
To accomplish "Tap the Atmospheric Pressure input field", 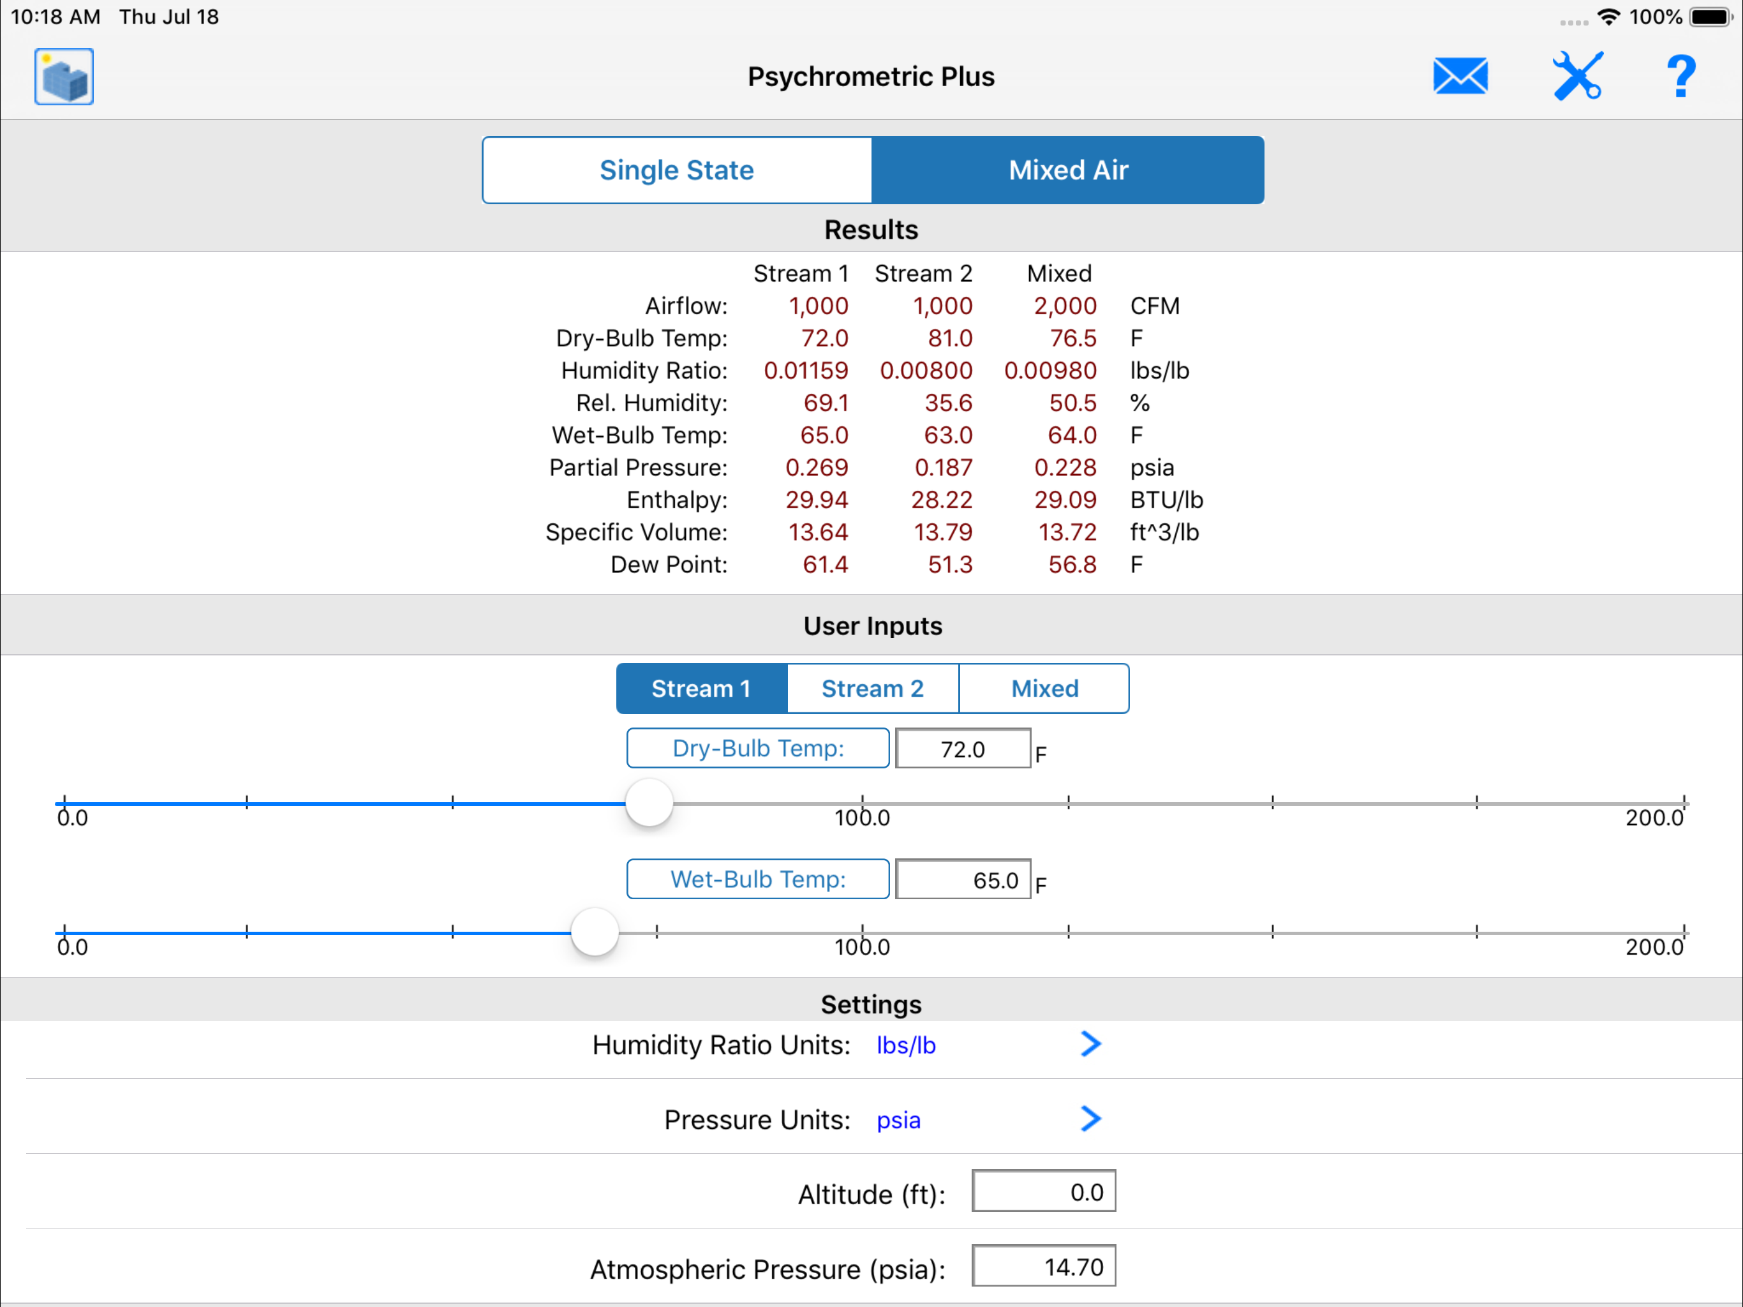I will (1043, 1266).
